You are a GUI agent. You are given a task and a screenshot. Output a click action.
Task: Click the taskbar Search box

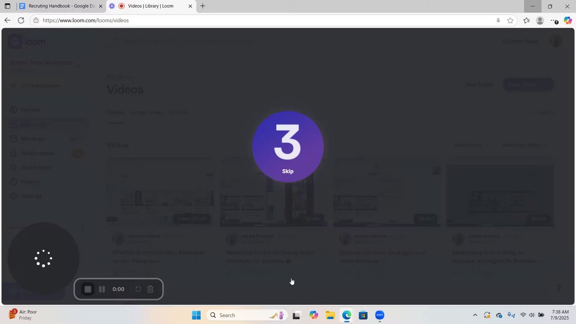coord(247,315)
